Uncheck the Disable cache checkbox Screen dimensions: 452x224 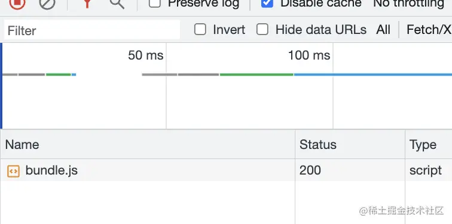pos(267,3)
